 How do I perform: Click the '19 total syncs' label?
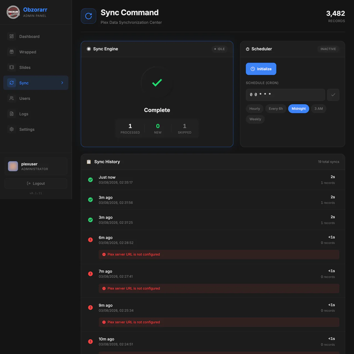(329, 162)
